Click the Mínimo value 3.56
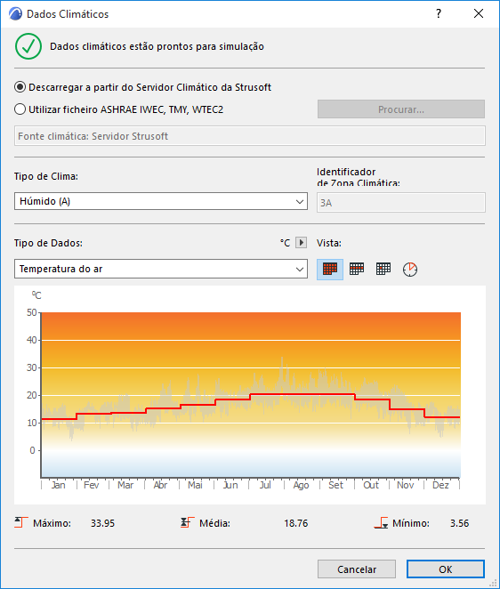The width and height of the screenshot is (500, 589). click(459, 523)
